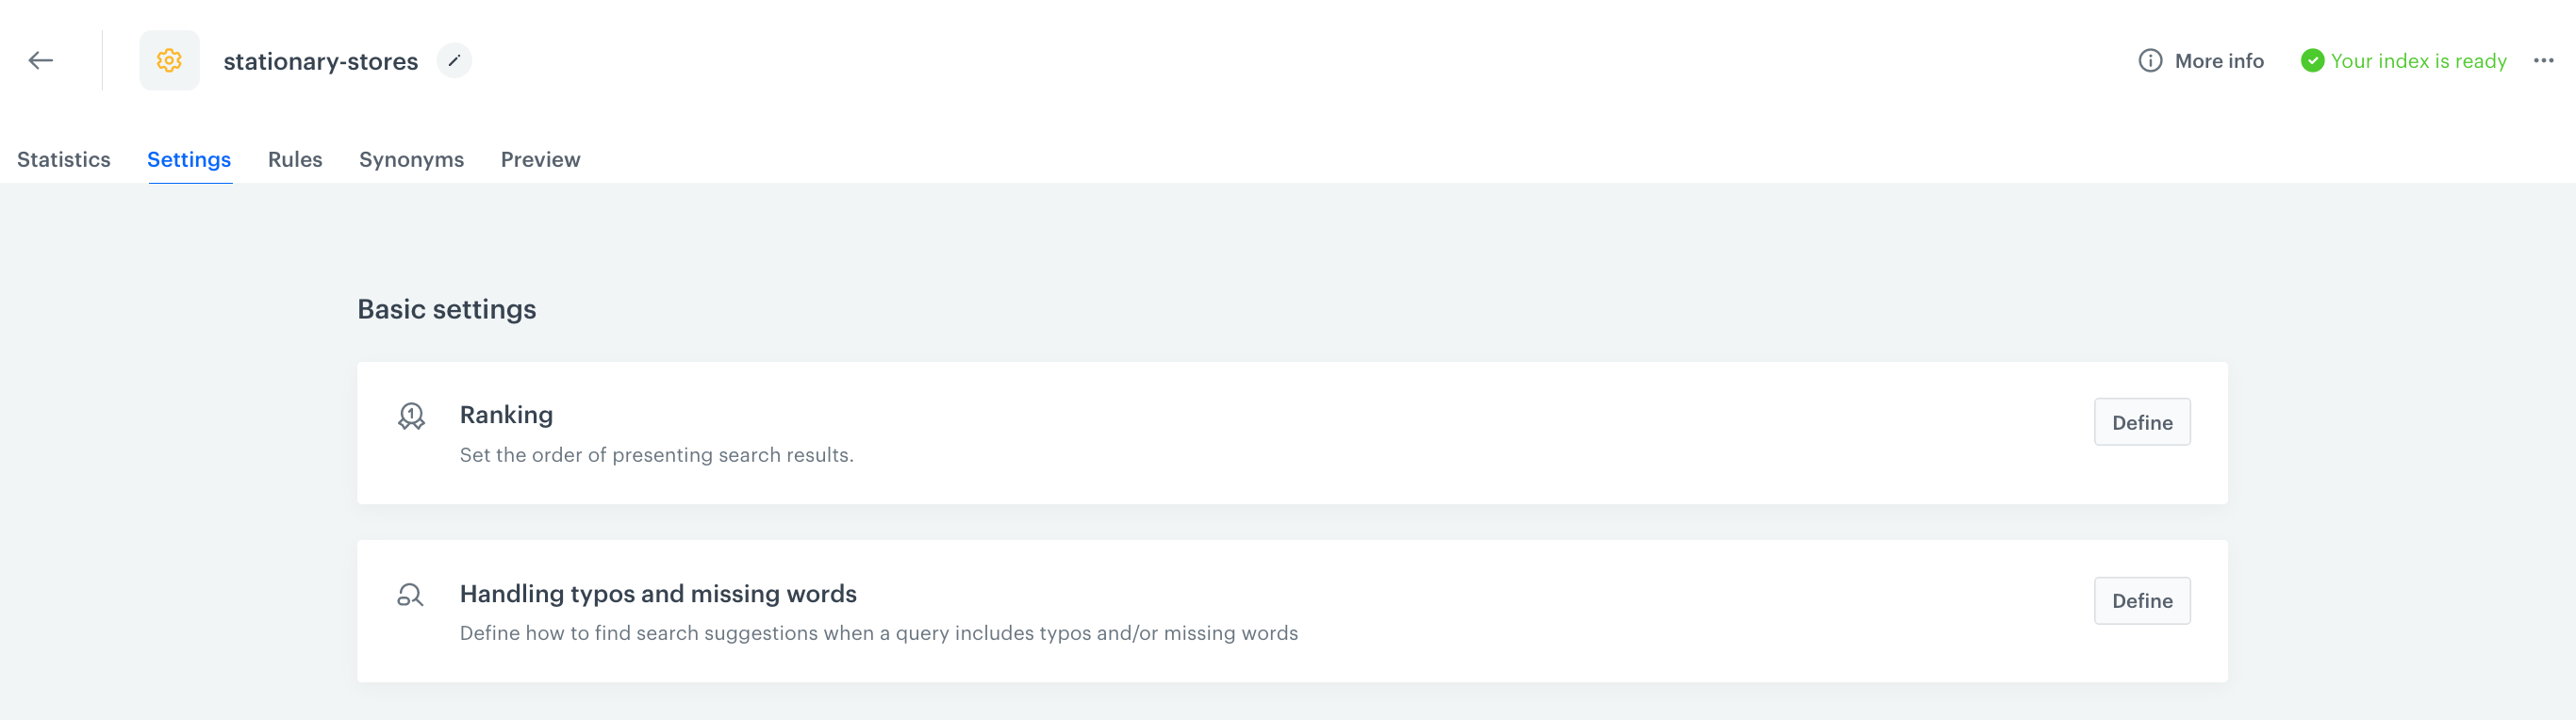Click the yellow gear index icon
The width and height of the screenshot is (2576, 720).
click(x=169, y=60)
